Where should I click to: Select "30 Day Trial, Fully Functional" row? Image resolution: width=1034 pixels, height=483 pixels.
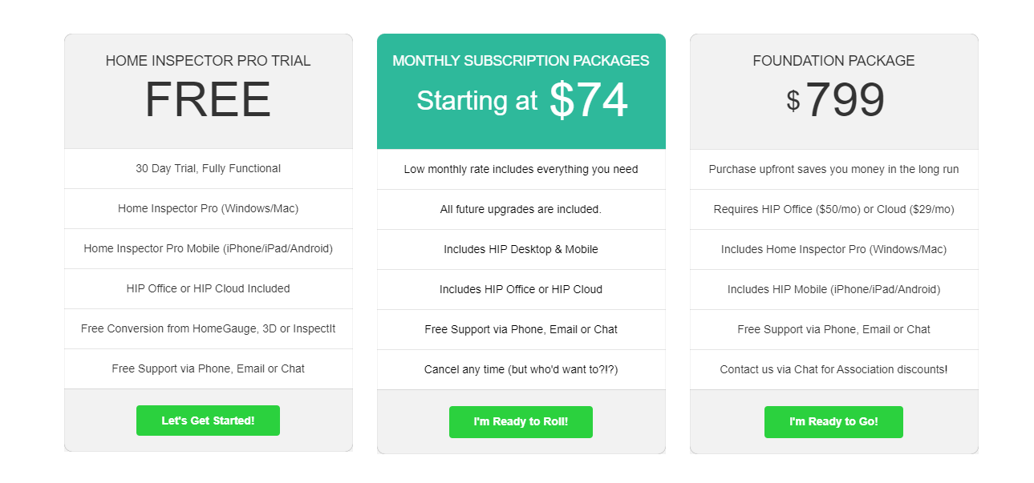pos(208,168)
